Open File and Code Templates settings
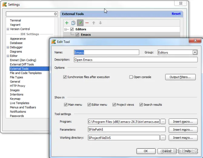The image size is (203, 158). pos(26,73)
